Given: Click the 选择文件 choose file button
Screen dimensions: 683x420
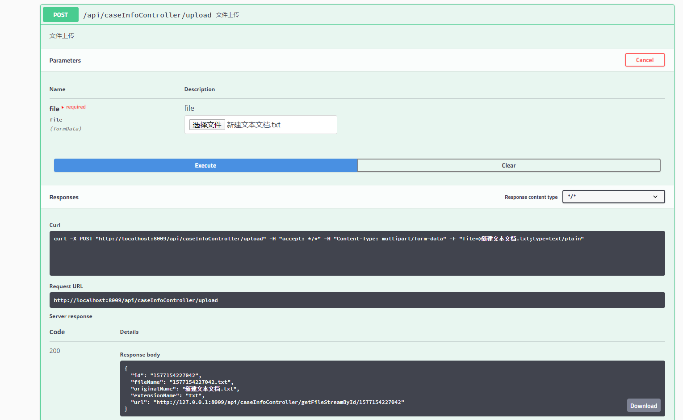Looking at the screenshot, I should point(207,125).
